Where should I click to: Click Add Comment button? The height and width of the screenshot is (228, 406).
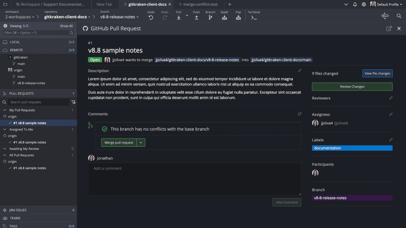tap(287, 202)
